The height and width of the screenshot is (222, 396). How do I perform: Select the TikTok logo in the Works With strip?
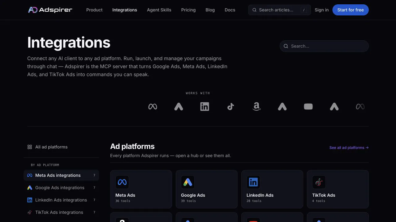tap(230, 107)
